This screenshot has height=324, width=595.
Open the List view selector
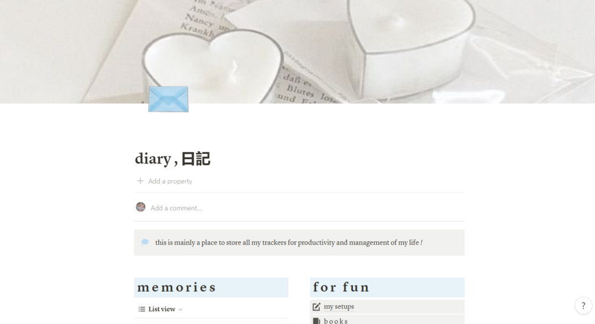[160, 309]
